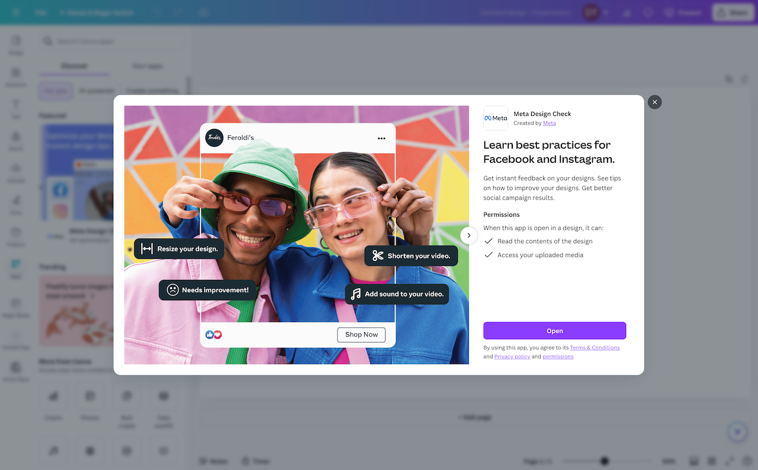
Task: Click Present in the top bar
Action: coord(683,12)
